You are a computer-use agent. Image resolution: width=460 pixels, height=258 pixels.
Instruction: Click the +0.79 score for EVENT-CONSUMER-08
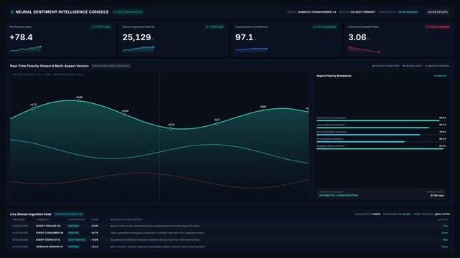(x=95, y=233)
